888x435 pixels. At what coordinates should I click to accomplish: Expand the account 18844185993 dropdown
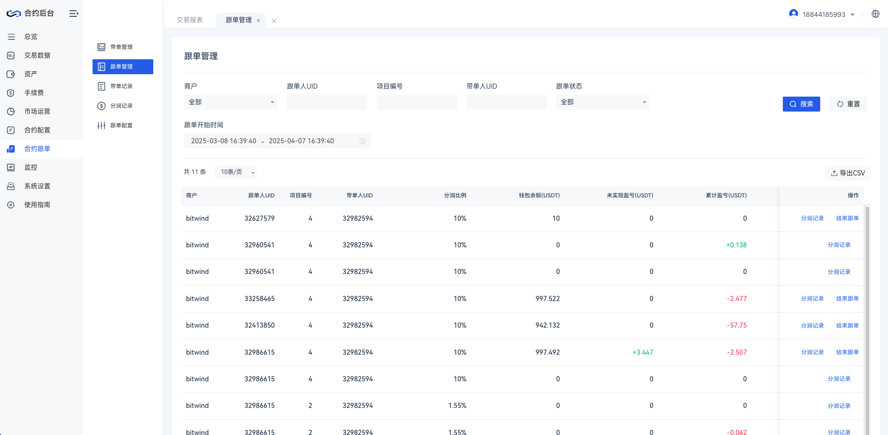pos(852,14)
